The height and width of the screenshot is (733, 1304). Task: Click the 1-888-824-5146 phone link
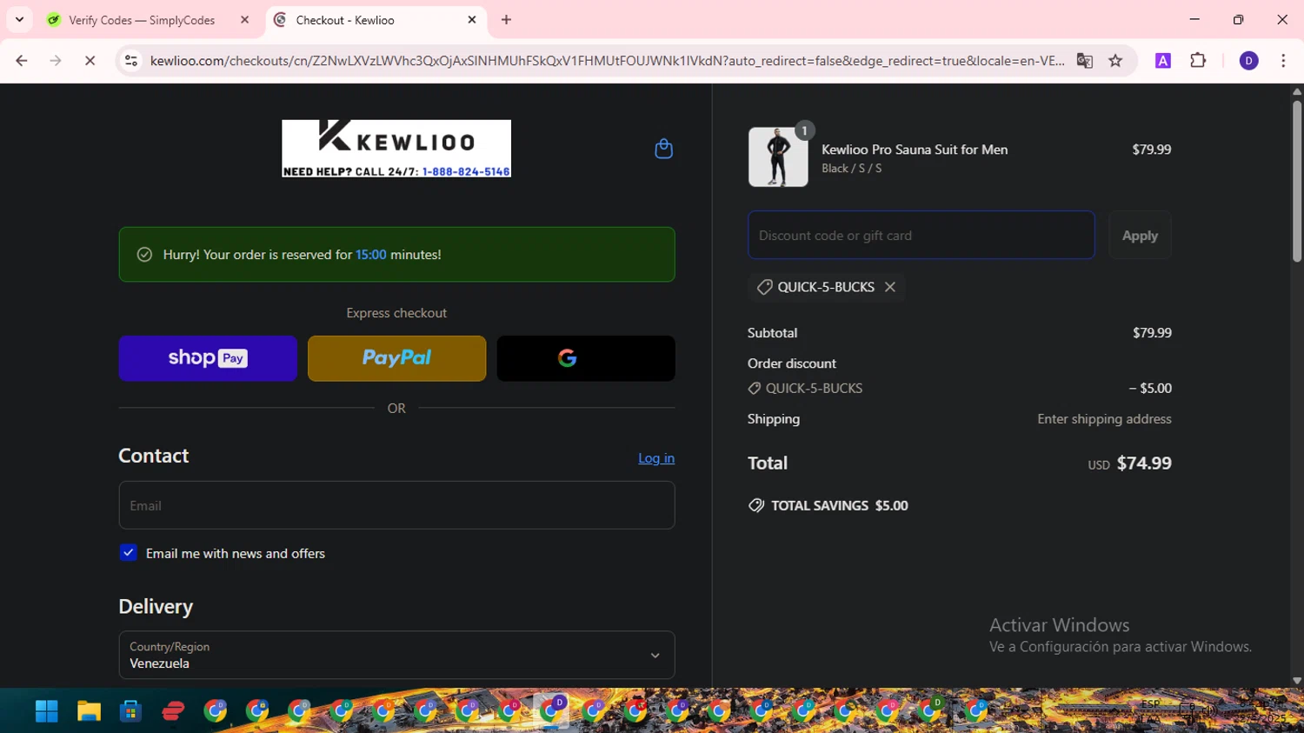466,171
